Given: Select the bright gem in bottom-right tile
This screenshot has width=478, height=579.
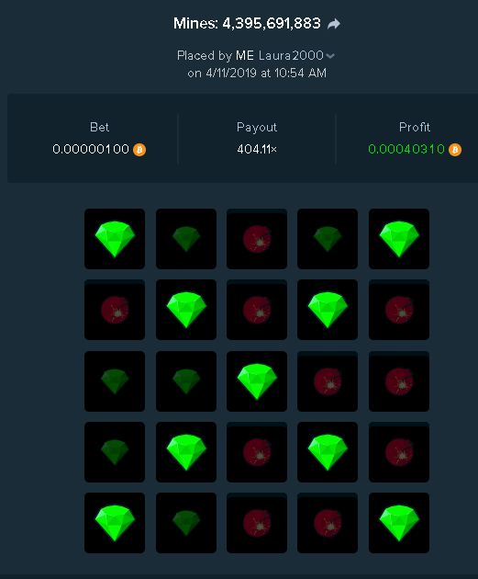Looking at the screenshot, I should 399,523.
